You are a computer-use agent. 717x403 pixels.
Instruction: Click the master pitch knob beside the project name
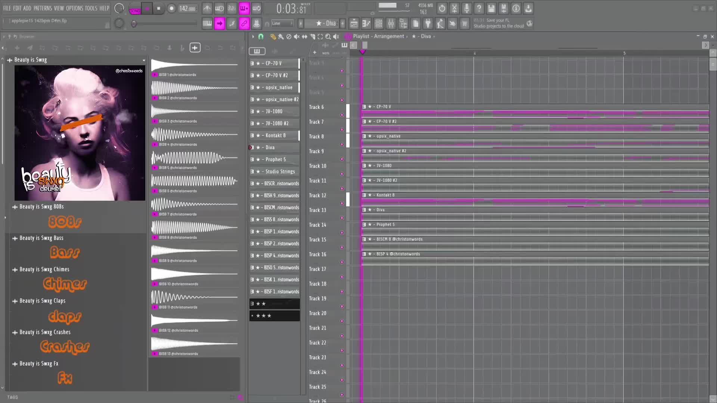tap(119, 24)
